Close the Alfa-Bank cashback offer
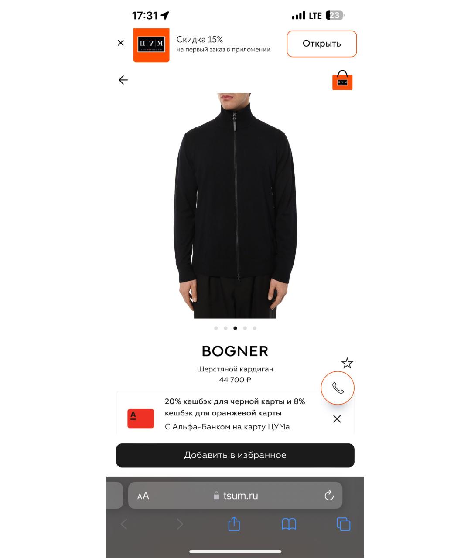 [337, 419]
